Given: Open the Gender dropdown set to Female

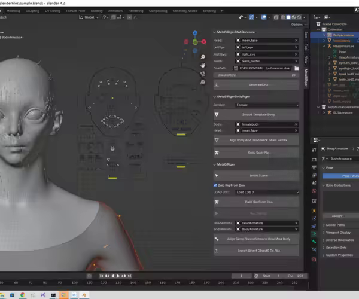Looking at the screenshot, I should tap(267, 105).
